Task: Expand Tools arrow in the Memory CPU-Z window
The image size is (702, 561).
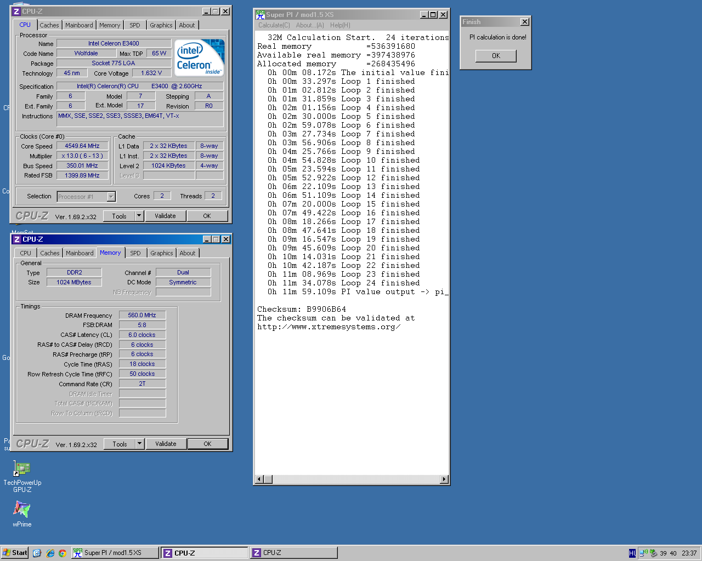Action: coord(140,444)
